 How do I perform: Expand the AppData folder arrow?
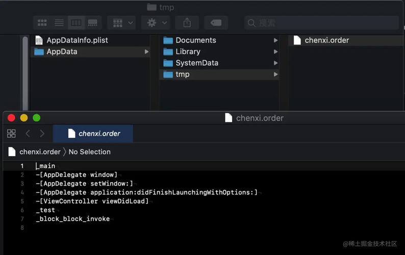[146, 52]
